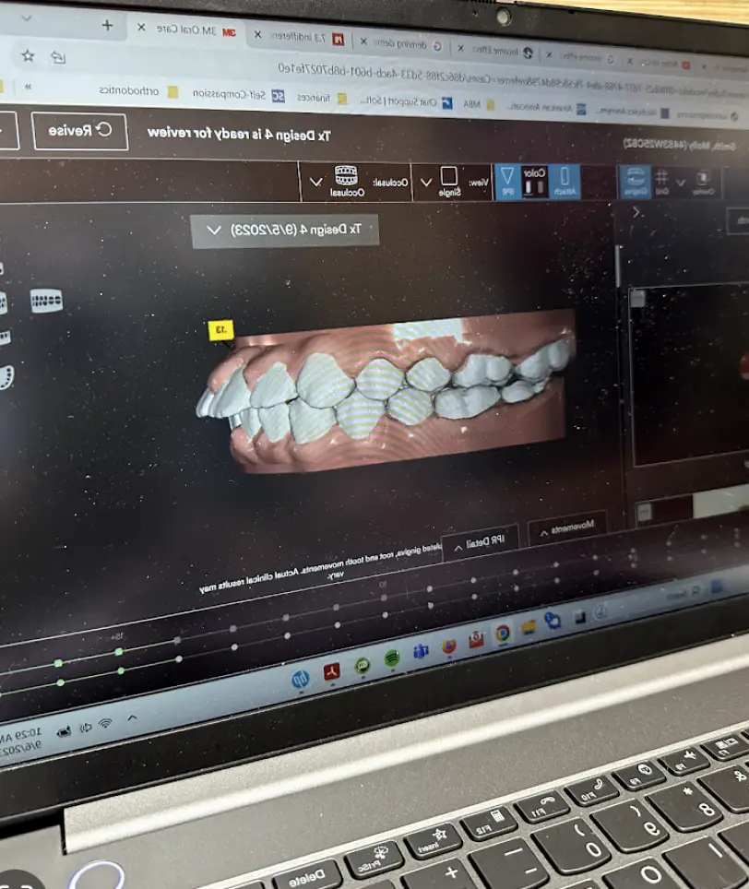Switch to the 3M Oral Care tab

coord(196,30)
